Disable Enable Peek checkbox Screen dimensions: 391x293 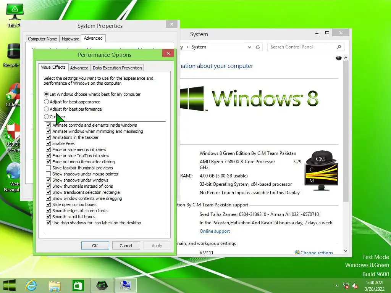(48, 143)
